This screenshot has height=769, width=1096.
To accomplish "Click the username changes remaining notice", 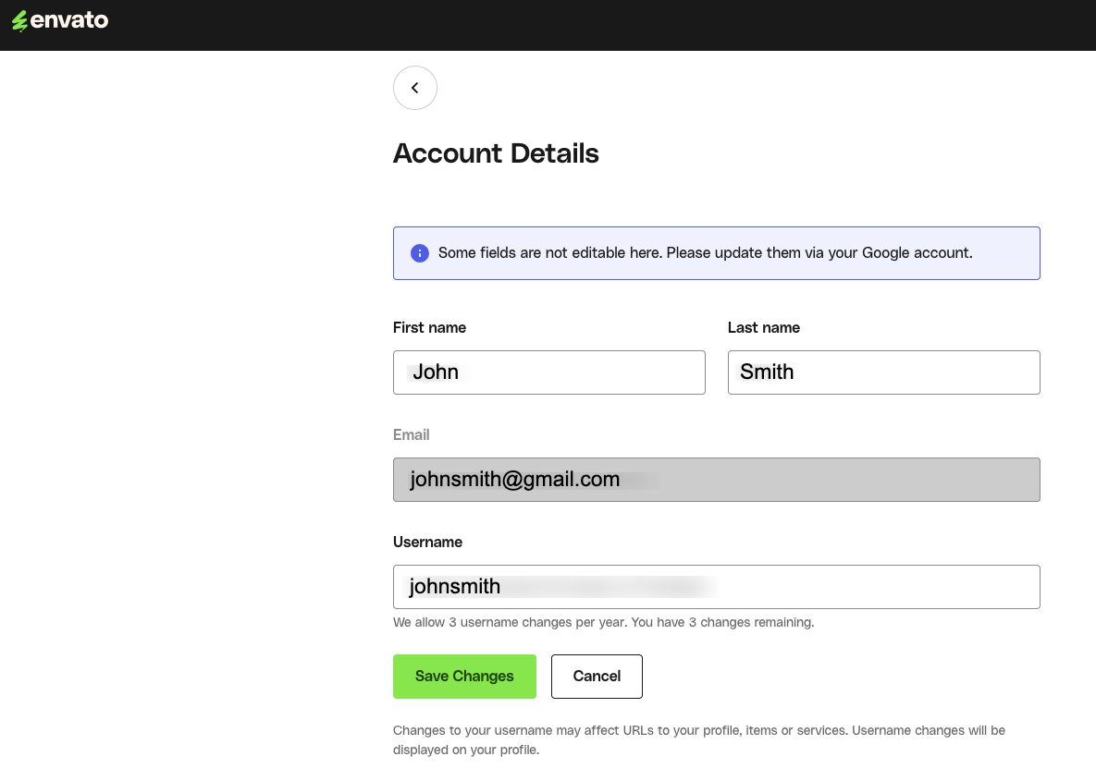I will 603,622.
